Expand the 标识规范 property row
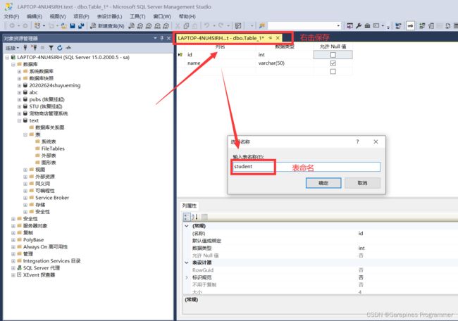 [187, 277]
